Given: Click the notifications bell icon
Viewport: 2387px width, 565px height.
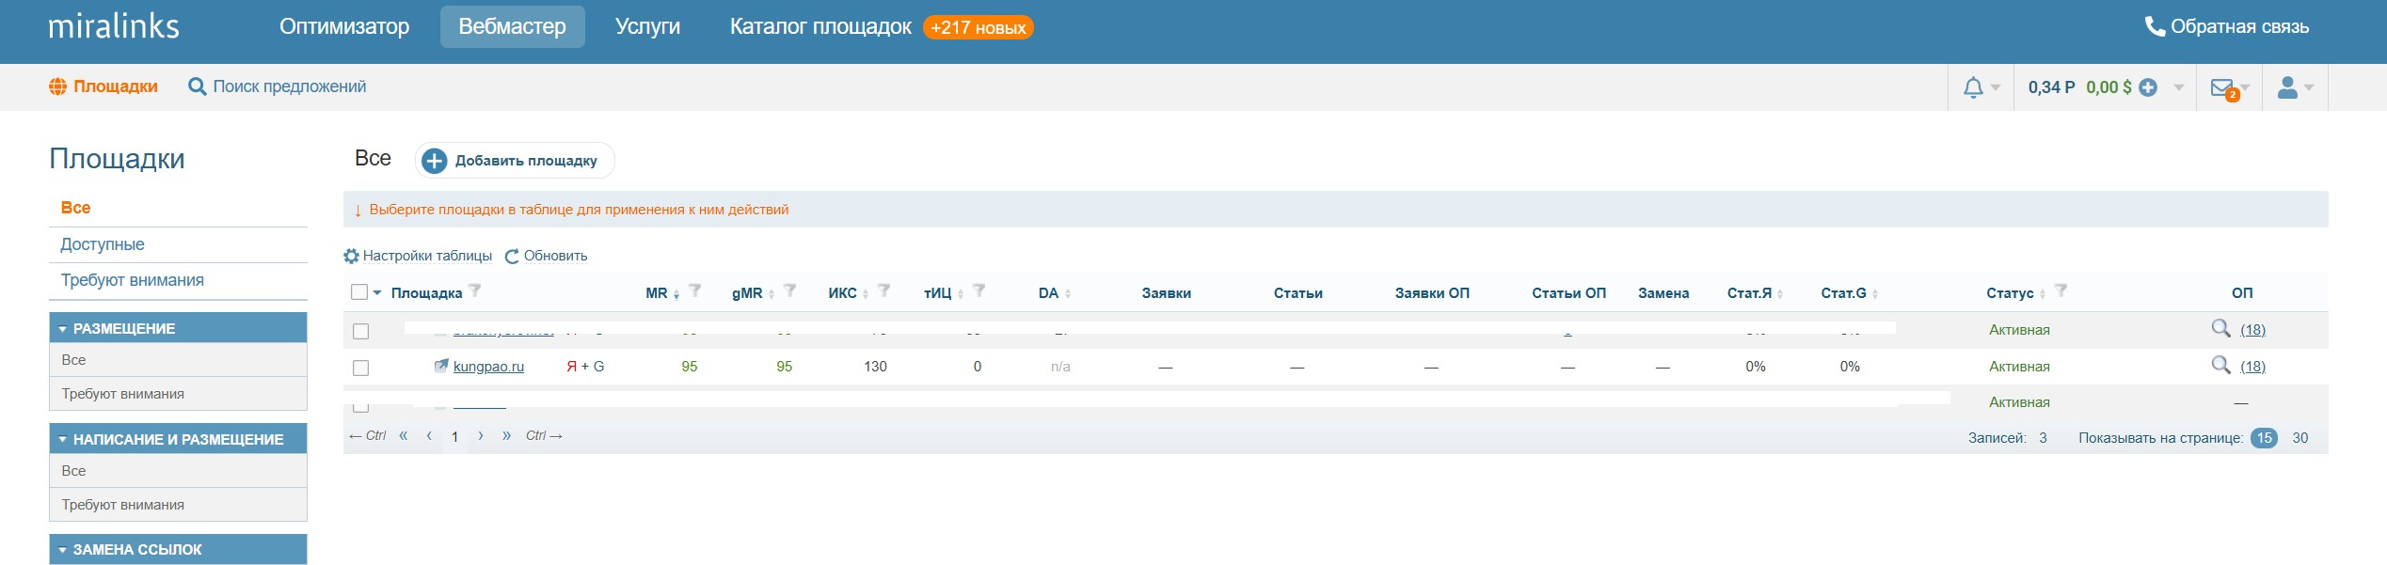Looking at the screenshot, I should [x=1973, y=87].
